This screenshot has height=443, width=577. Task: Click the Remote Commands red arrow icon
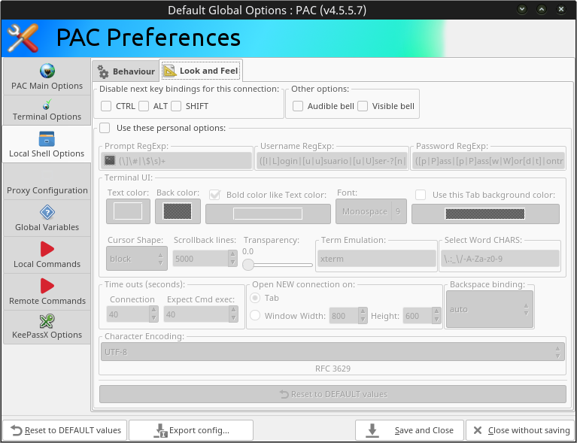[x=47, y=286]
